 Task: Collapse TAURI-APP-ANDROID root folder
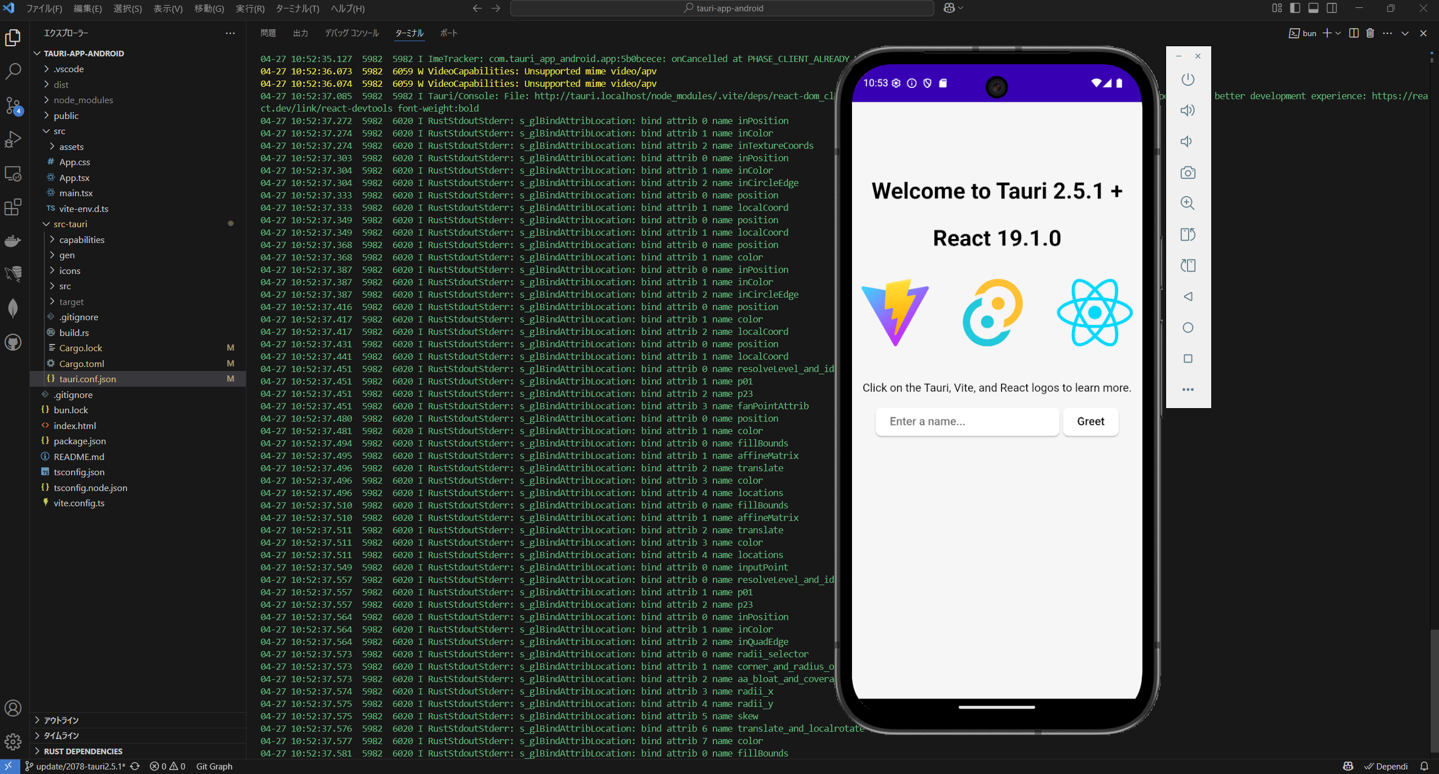(83, 54)
